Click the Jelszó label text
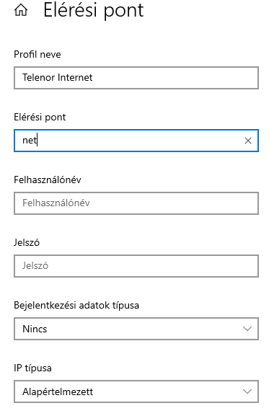This screenshot has width=269, height=416. point(27,242)
